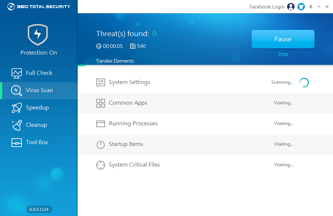Select the Virus Scan magnifier icon
Screen dimensions: 333x216
tap(17, 91)
